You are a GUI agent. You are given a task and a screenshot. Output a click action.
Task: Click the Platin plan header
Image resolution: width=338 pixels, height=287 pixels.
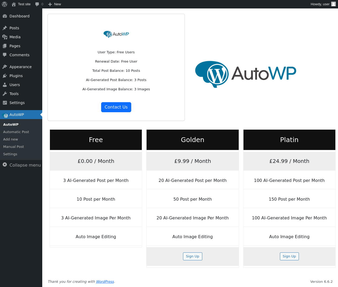point(289,140)
